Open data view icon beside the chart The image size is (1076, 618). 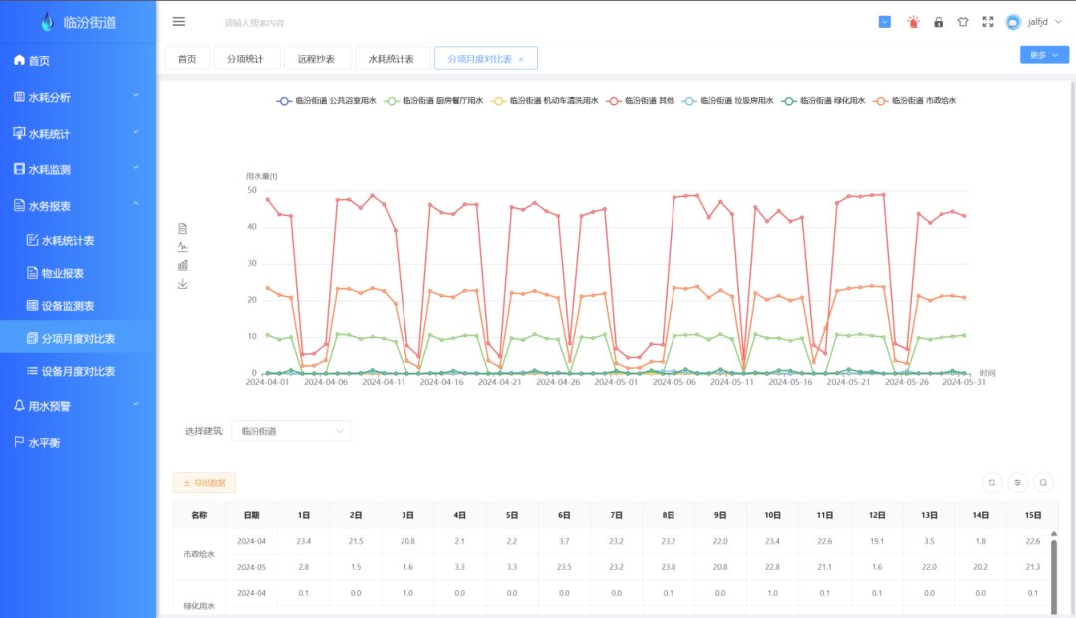pos(183,228)
